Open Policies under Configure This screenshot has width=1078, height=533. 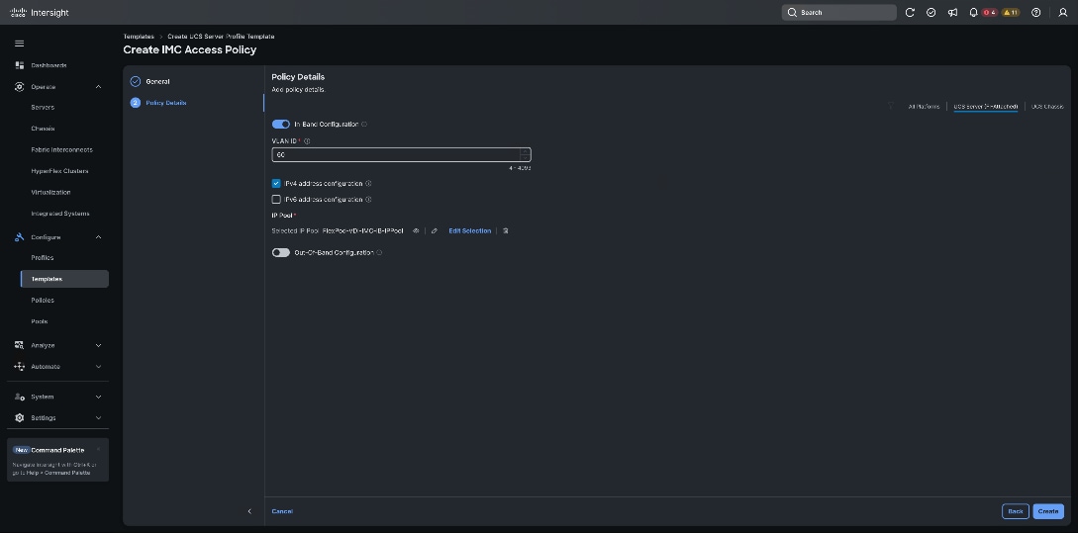[43, 301]
